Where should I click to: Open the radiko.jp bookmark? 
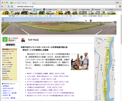tap(37, 9)
